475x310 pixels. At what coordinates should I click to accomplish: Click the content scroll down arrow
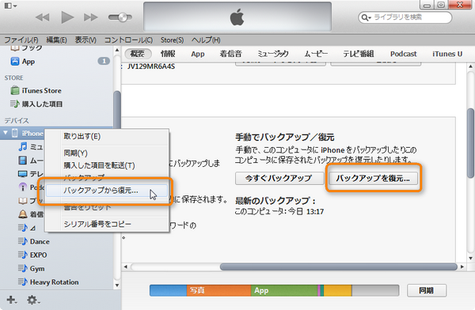pos(470,259)
